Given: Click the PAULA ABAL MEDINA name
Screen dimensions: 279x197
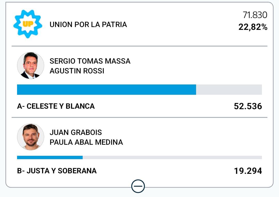Looking at the screenshot, I should 86,142.
